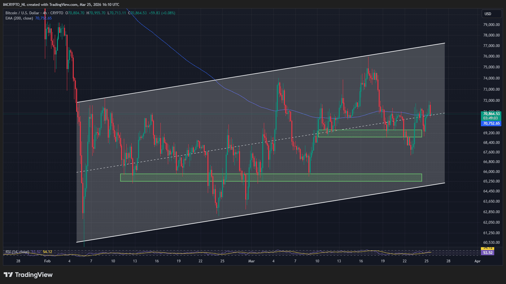Click the 79,000.00 price axis label
The image size is (506, 284).
(491, 25)
